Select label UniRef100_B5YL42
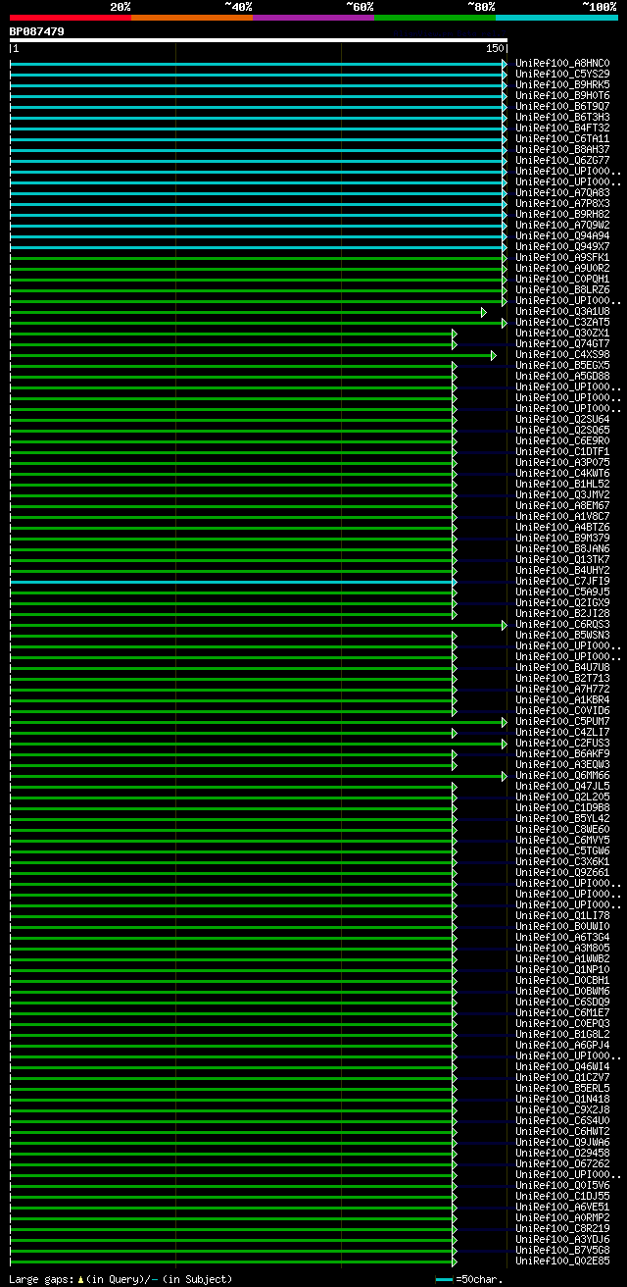 [562, 818]
